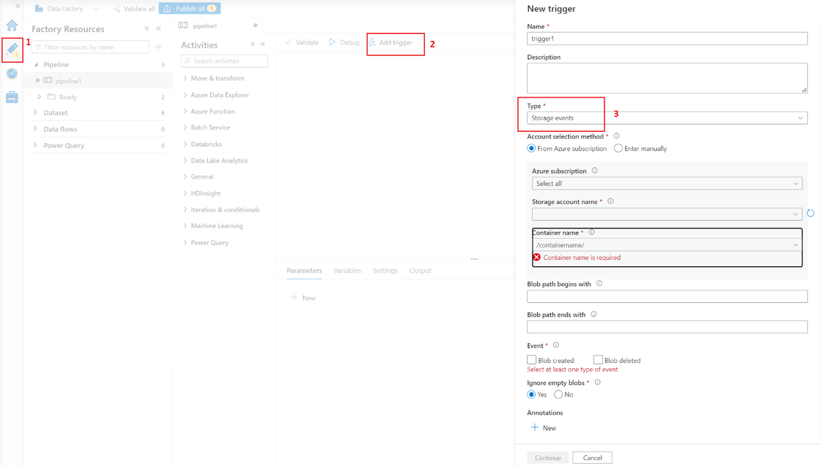820x466 pixels.
Task: Show info for Ignore empty blobs
Action: (x=598, y=383)
